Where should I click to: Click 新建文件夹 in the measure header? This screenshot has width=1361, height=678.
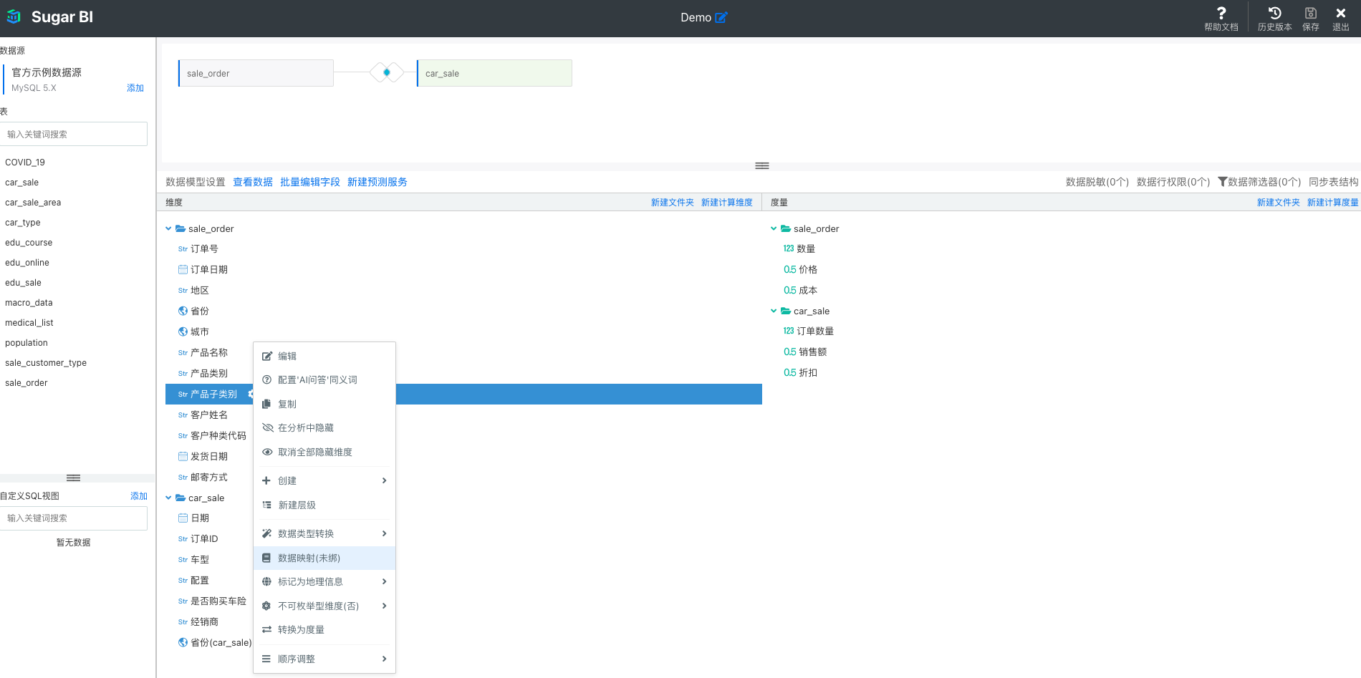(1279, 203)
